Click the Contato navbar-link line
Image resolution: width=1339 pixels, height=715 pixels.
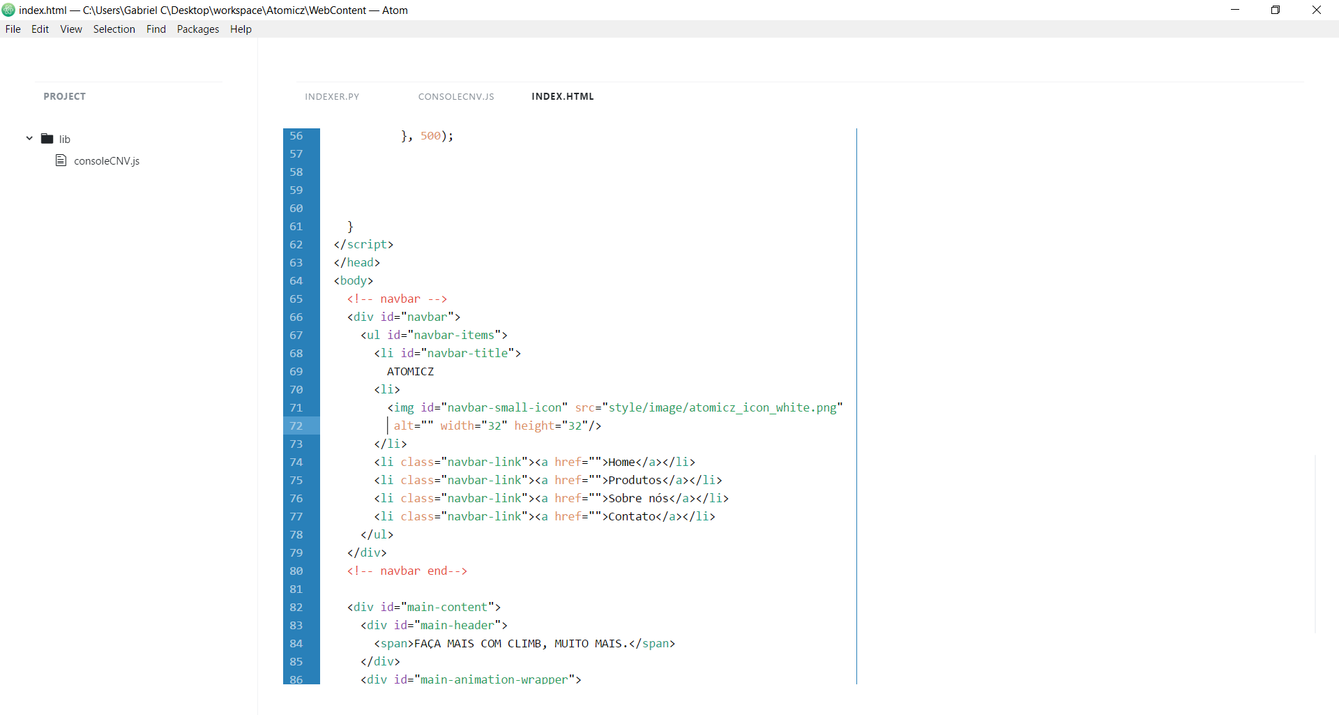(x=545, y=517)
